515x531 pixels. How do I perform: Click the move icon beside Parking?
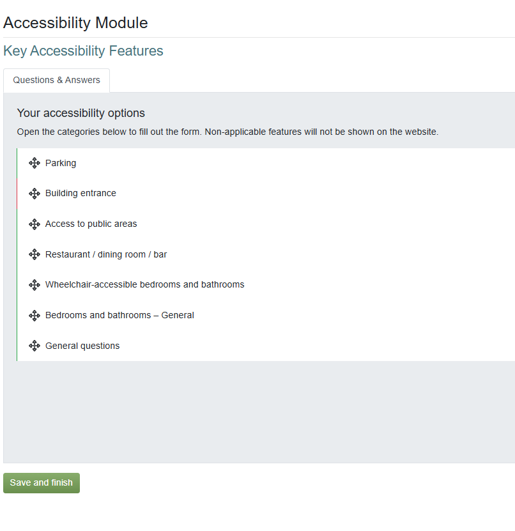click(35, 164)
